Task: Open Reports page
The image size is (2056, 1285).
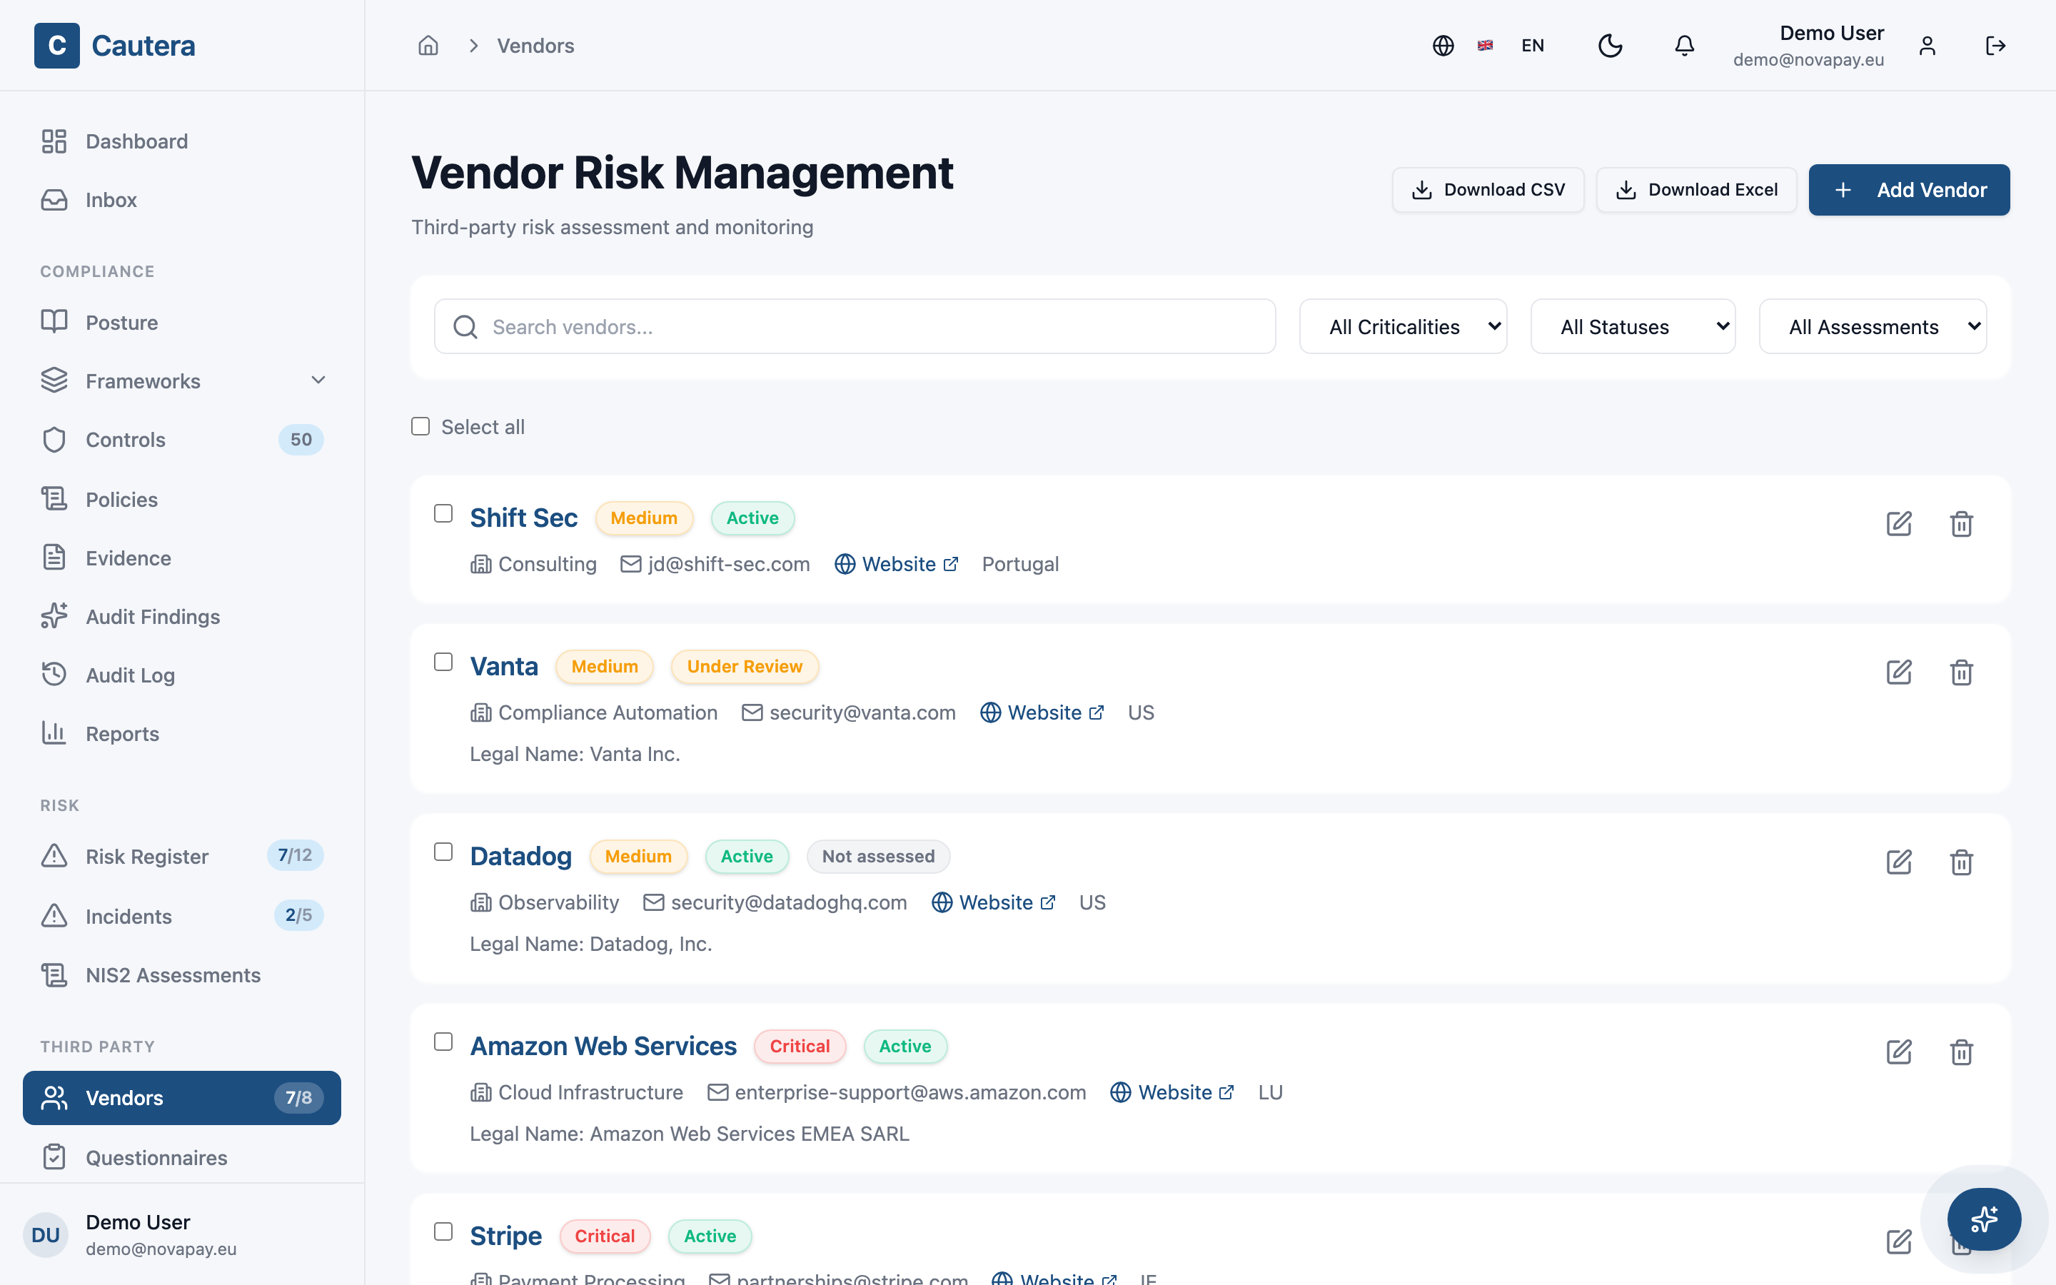Action: coord(182,733)
